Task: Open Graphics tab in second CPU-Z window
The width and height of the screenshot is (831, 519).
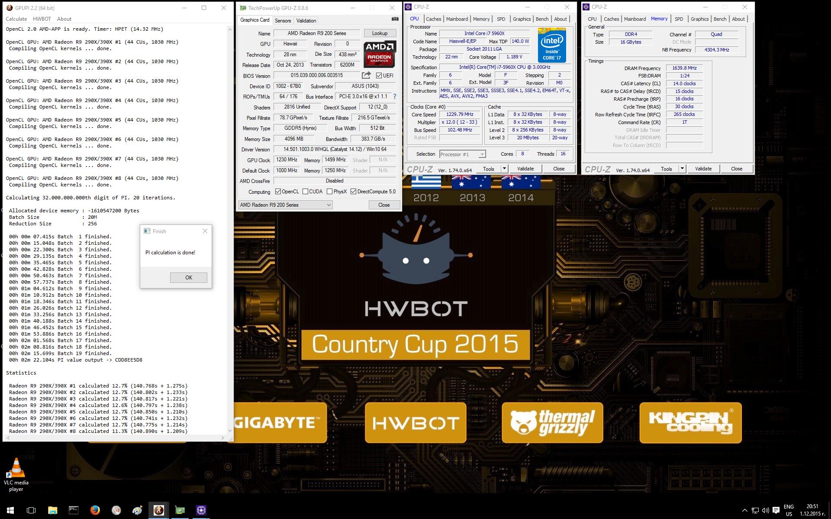Action: 699,19
